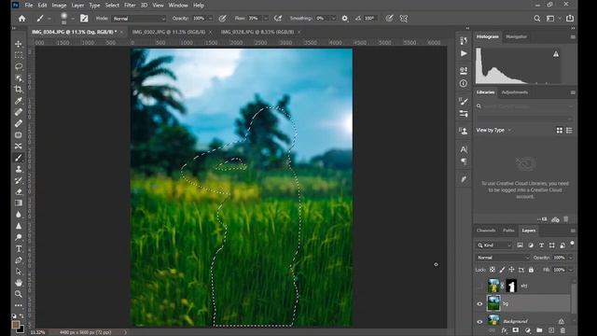Open the Edit Toolbar three-dots menu
The height and width of the screenshot is (336, 597).
point(19,305)
